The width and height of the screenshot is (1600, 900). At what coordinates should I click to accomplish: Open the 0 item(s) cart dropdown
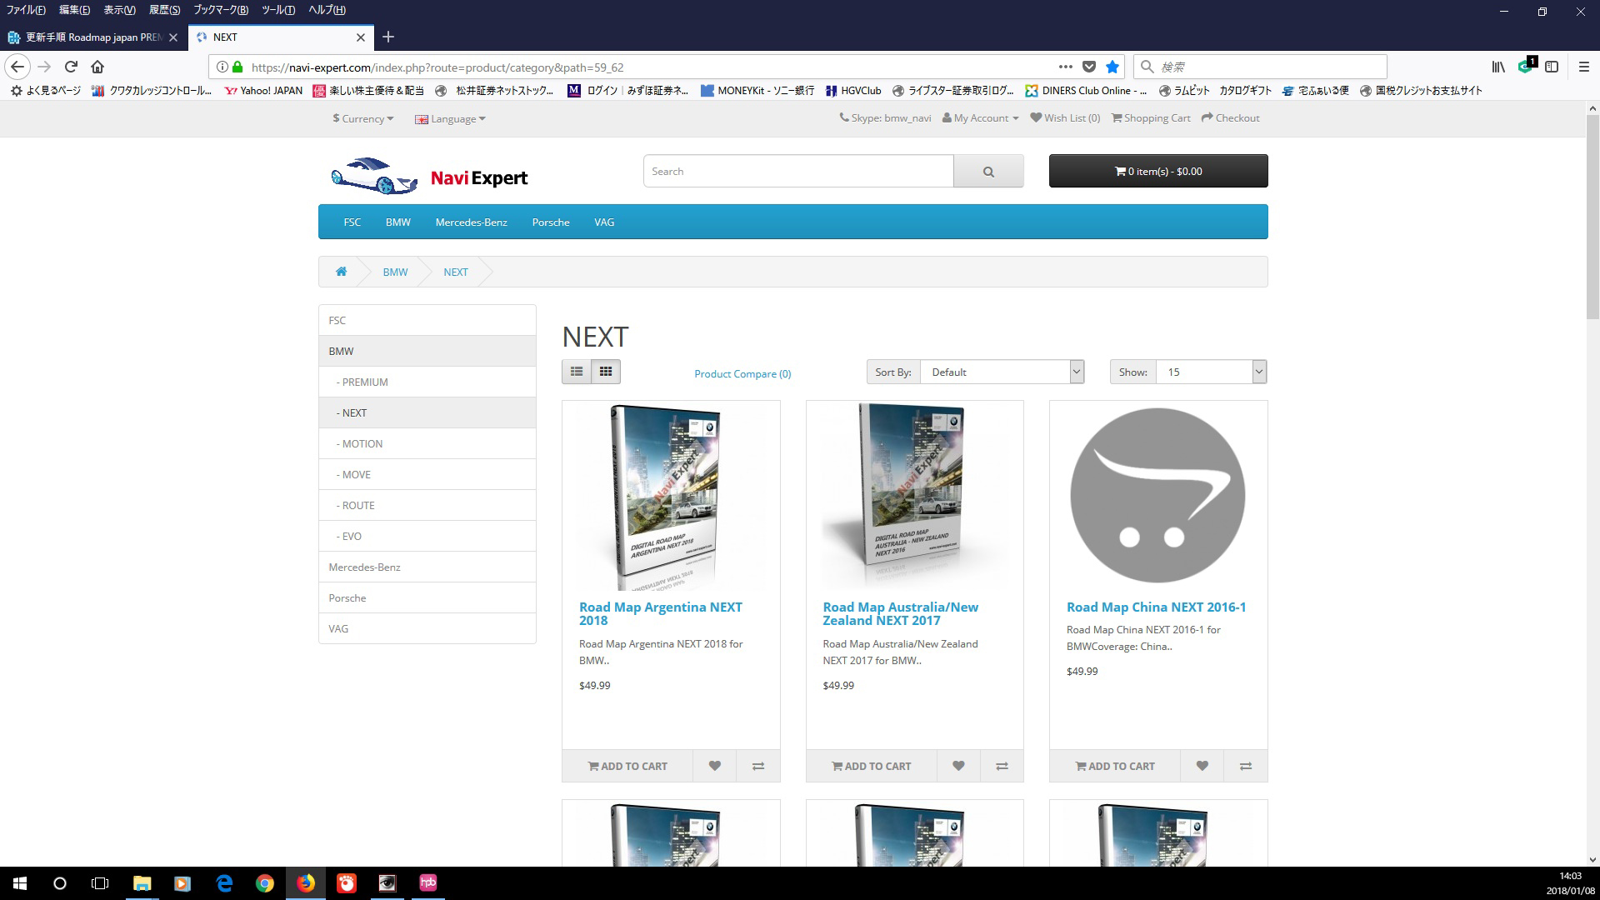1158,171
